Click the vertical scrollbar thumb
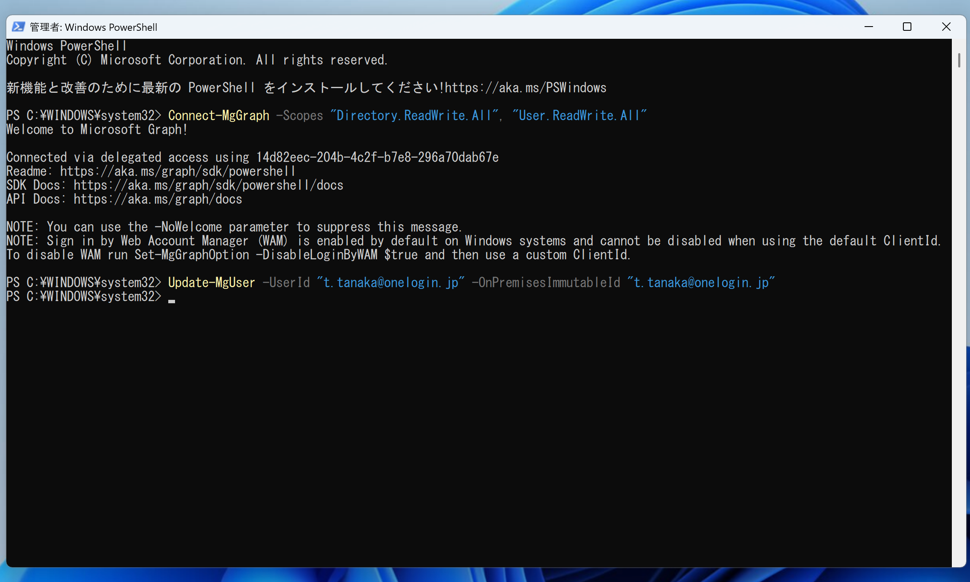This screenshot has width=970, height=582. 959,60
